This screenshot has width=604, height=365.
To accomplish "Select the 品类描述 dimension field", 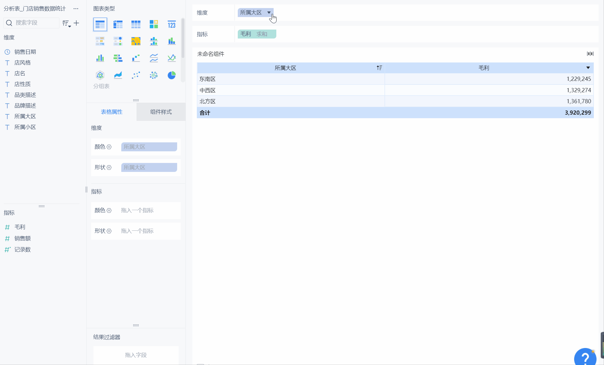I will tap(25, 95).
